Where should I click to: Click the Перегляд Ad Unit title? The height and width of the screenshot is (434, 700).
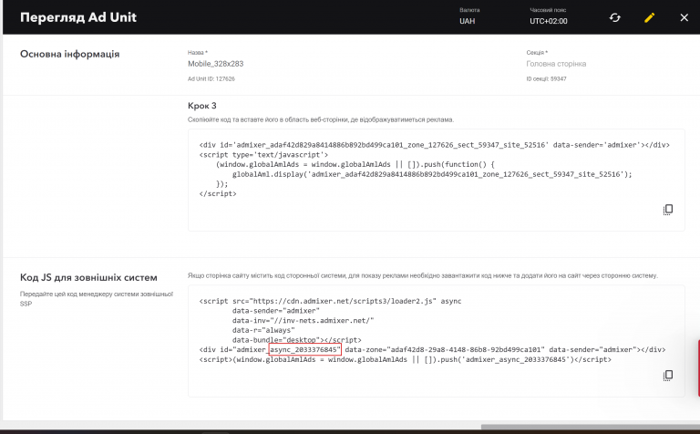78,17
